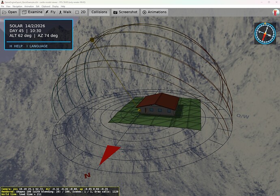Switch to Walk navigation mode
Image resolution: width=280 pixels, height=196 pixels.
65,12
